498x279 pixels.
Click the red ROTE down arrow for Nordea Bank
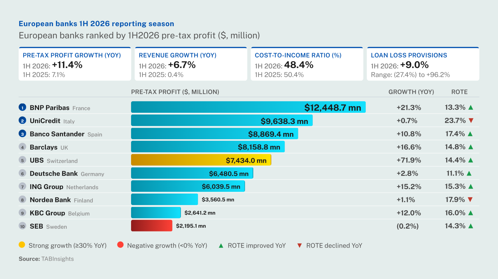coord(470,200)
